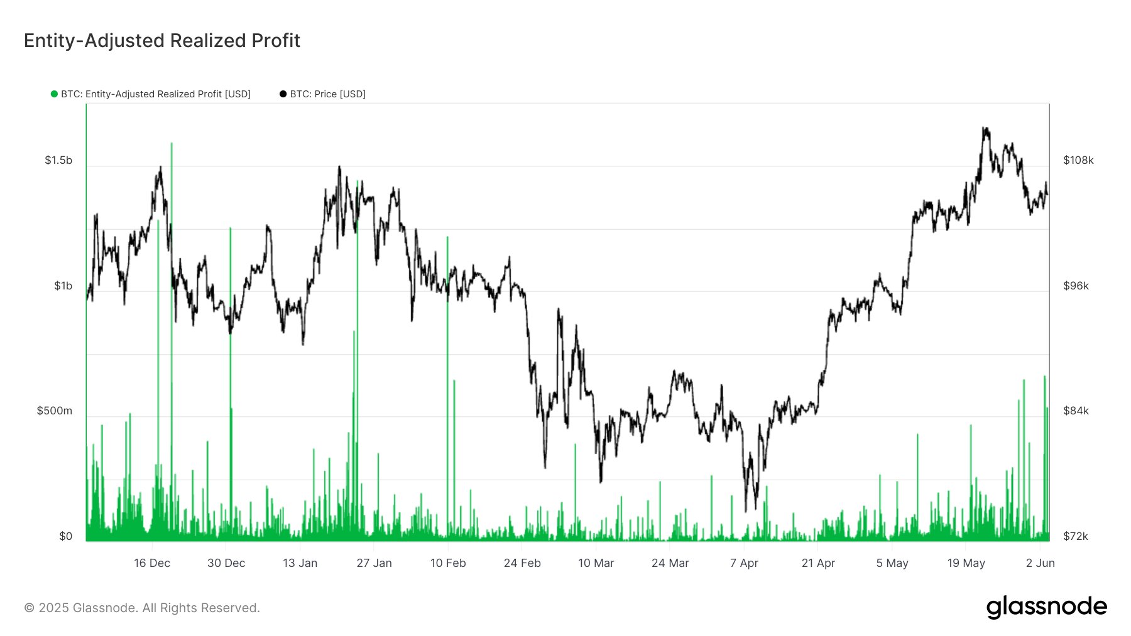Screen dimensions: 1131x636
Task: Select the 7 Apr date tick
Action: 744,563
